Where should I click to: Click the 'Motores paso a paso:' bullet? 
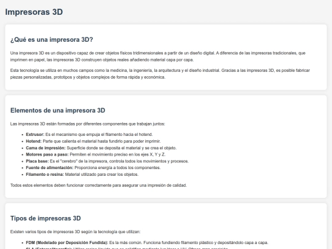pyautogui.click(x=95, y=154)
